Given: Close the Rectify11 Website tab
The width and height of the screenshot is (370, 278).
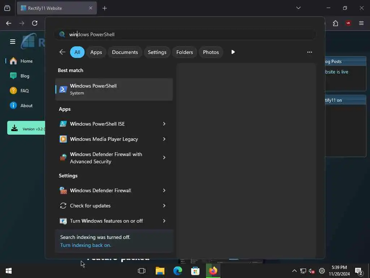Looking at the screenshot, I should point(91,8).
